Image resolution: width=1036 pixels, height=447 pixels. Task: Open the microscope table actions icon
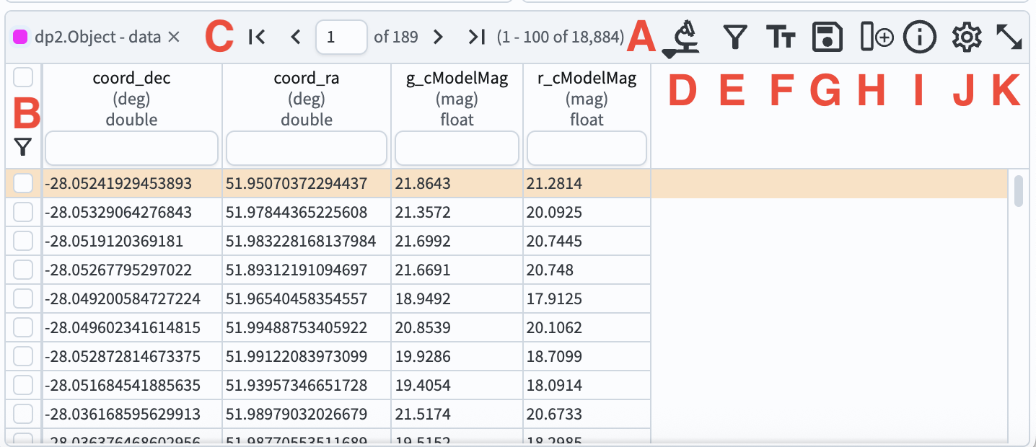682,37
